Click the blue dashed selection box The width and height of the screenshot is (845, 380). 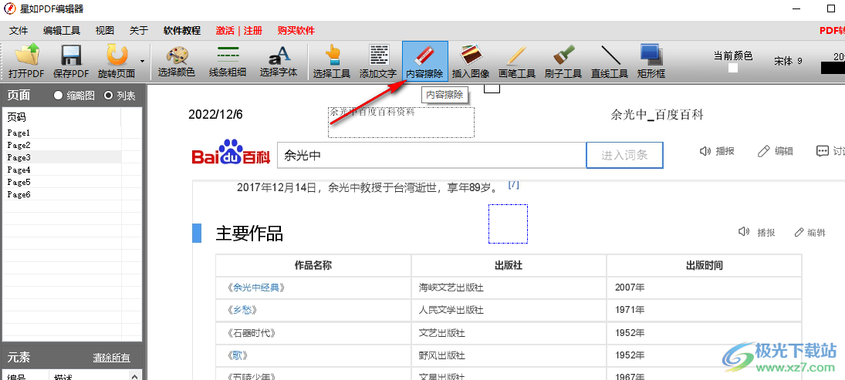509,224
